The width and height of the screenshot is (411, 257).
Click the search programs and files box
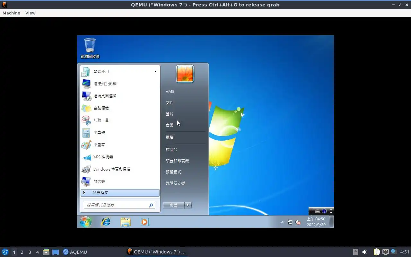(x=119, y=205)
